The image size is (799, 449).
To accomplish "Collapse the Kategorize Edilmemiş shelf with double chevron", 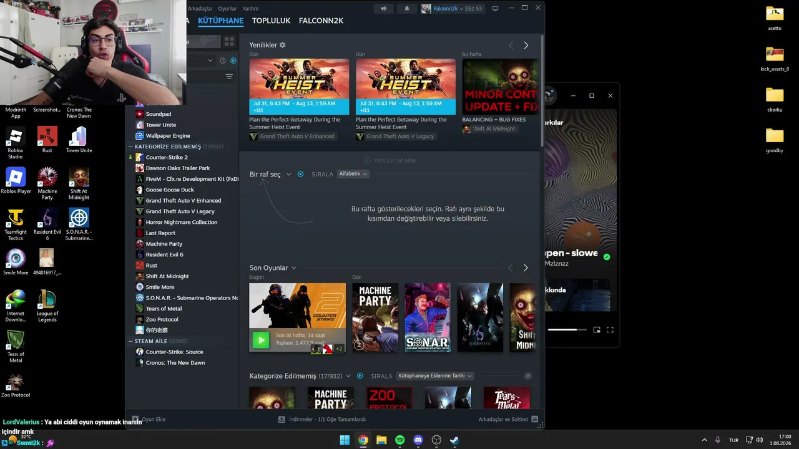I will pyautogui.click(x=527, y=376).
